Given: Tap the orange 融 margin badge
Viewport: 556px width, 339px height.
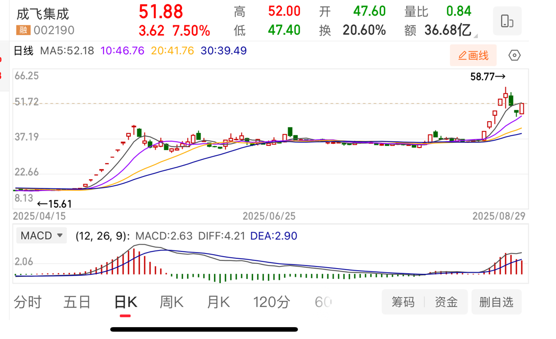Looking at the screenshot, I should [x=23, y=30].
